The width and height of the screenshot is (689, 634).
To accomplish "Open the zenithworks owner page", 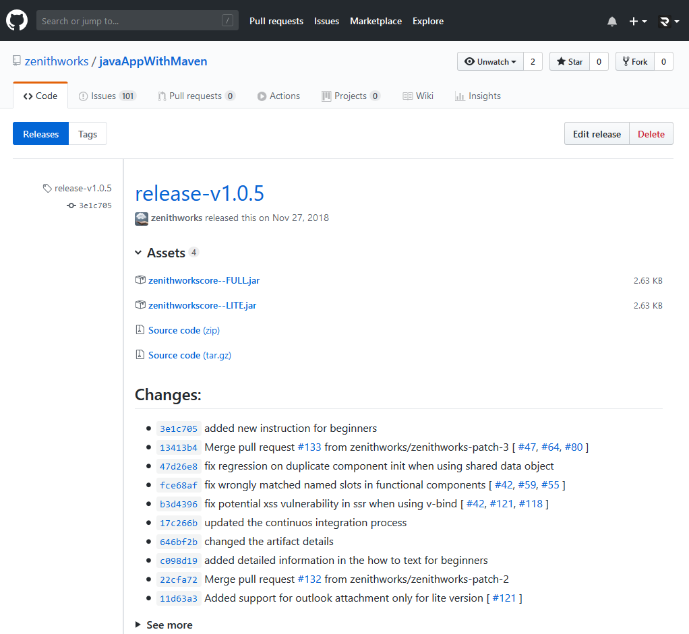I will click(57, 61).
